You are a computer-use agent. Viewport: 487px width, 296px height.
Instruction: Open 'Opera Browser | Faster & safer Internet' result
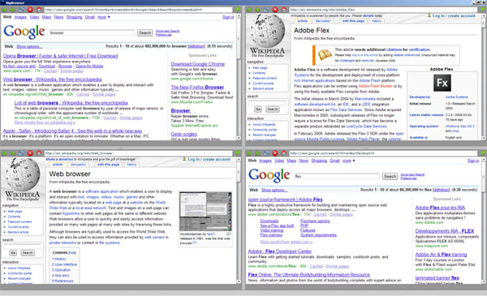pos(60,56)
